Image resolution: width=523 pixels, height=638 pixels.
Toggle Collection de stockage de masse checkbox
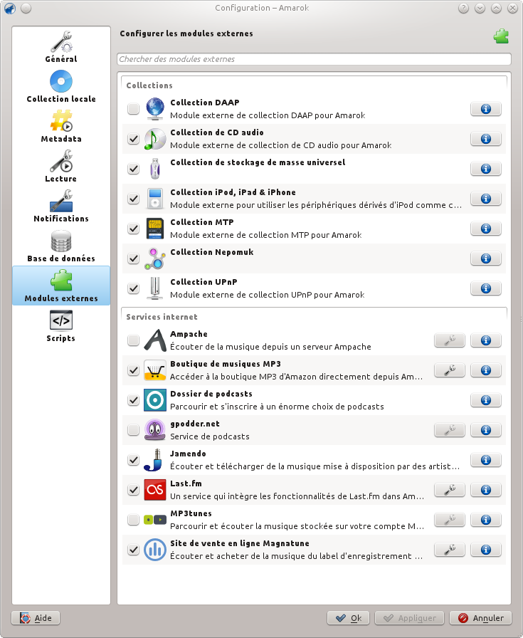tap(133, 169)
